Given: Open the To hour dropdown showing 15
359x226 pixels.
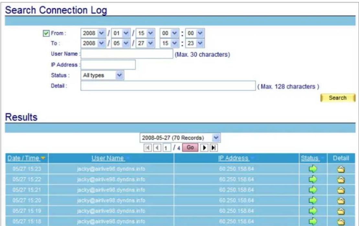Looking at the screenshot, I should coord(169,43).
